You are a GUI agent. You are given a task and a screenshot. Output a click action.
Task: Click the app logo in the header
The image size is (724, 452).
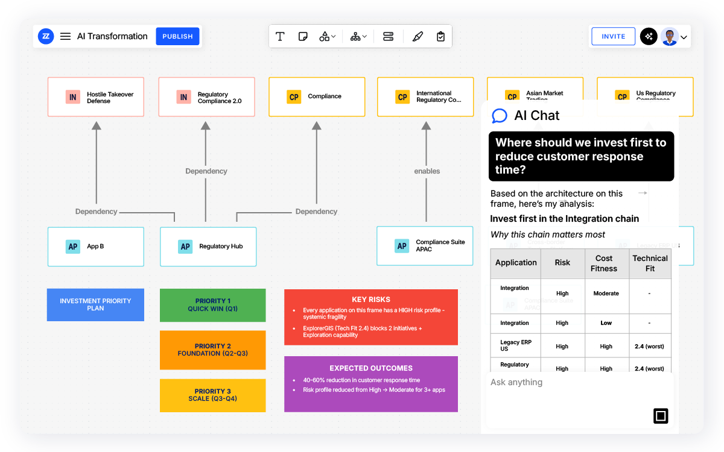[46, 36]
